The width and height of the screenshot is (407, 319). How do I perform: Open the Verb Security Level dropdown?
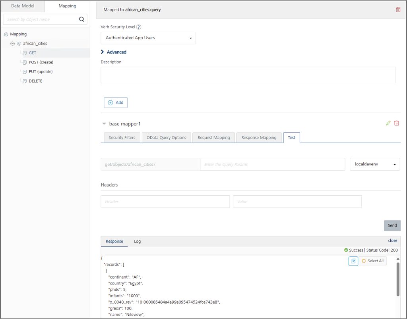click(148, 38)
